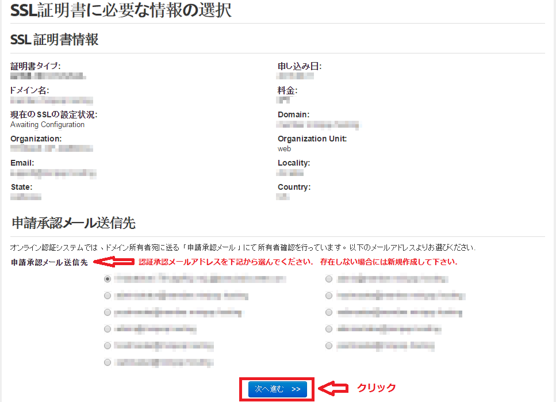Select the third email option in right column
This screenshot has width=556, height=402.
pyautogui.click(x=328, y=312)
